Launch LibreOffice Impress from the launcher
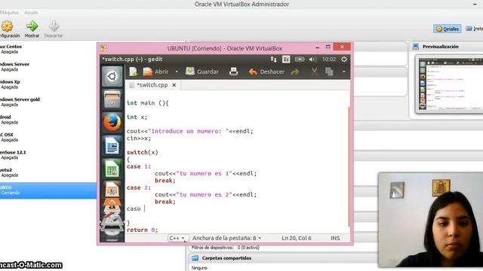 (112, 190)
